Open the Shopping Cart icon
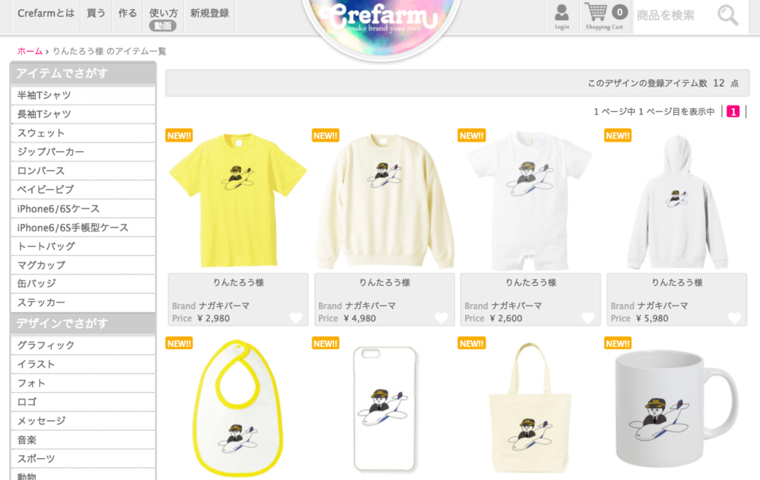Image resolution: width=760 pixels, height=480 pixels. coord(605,16)
